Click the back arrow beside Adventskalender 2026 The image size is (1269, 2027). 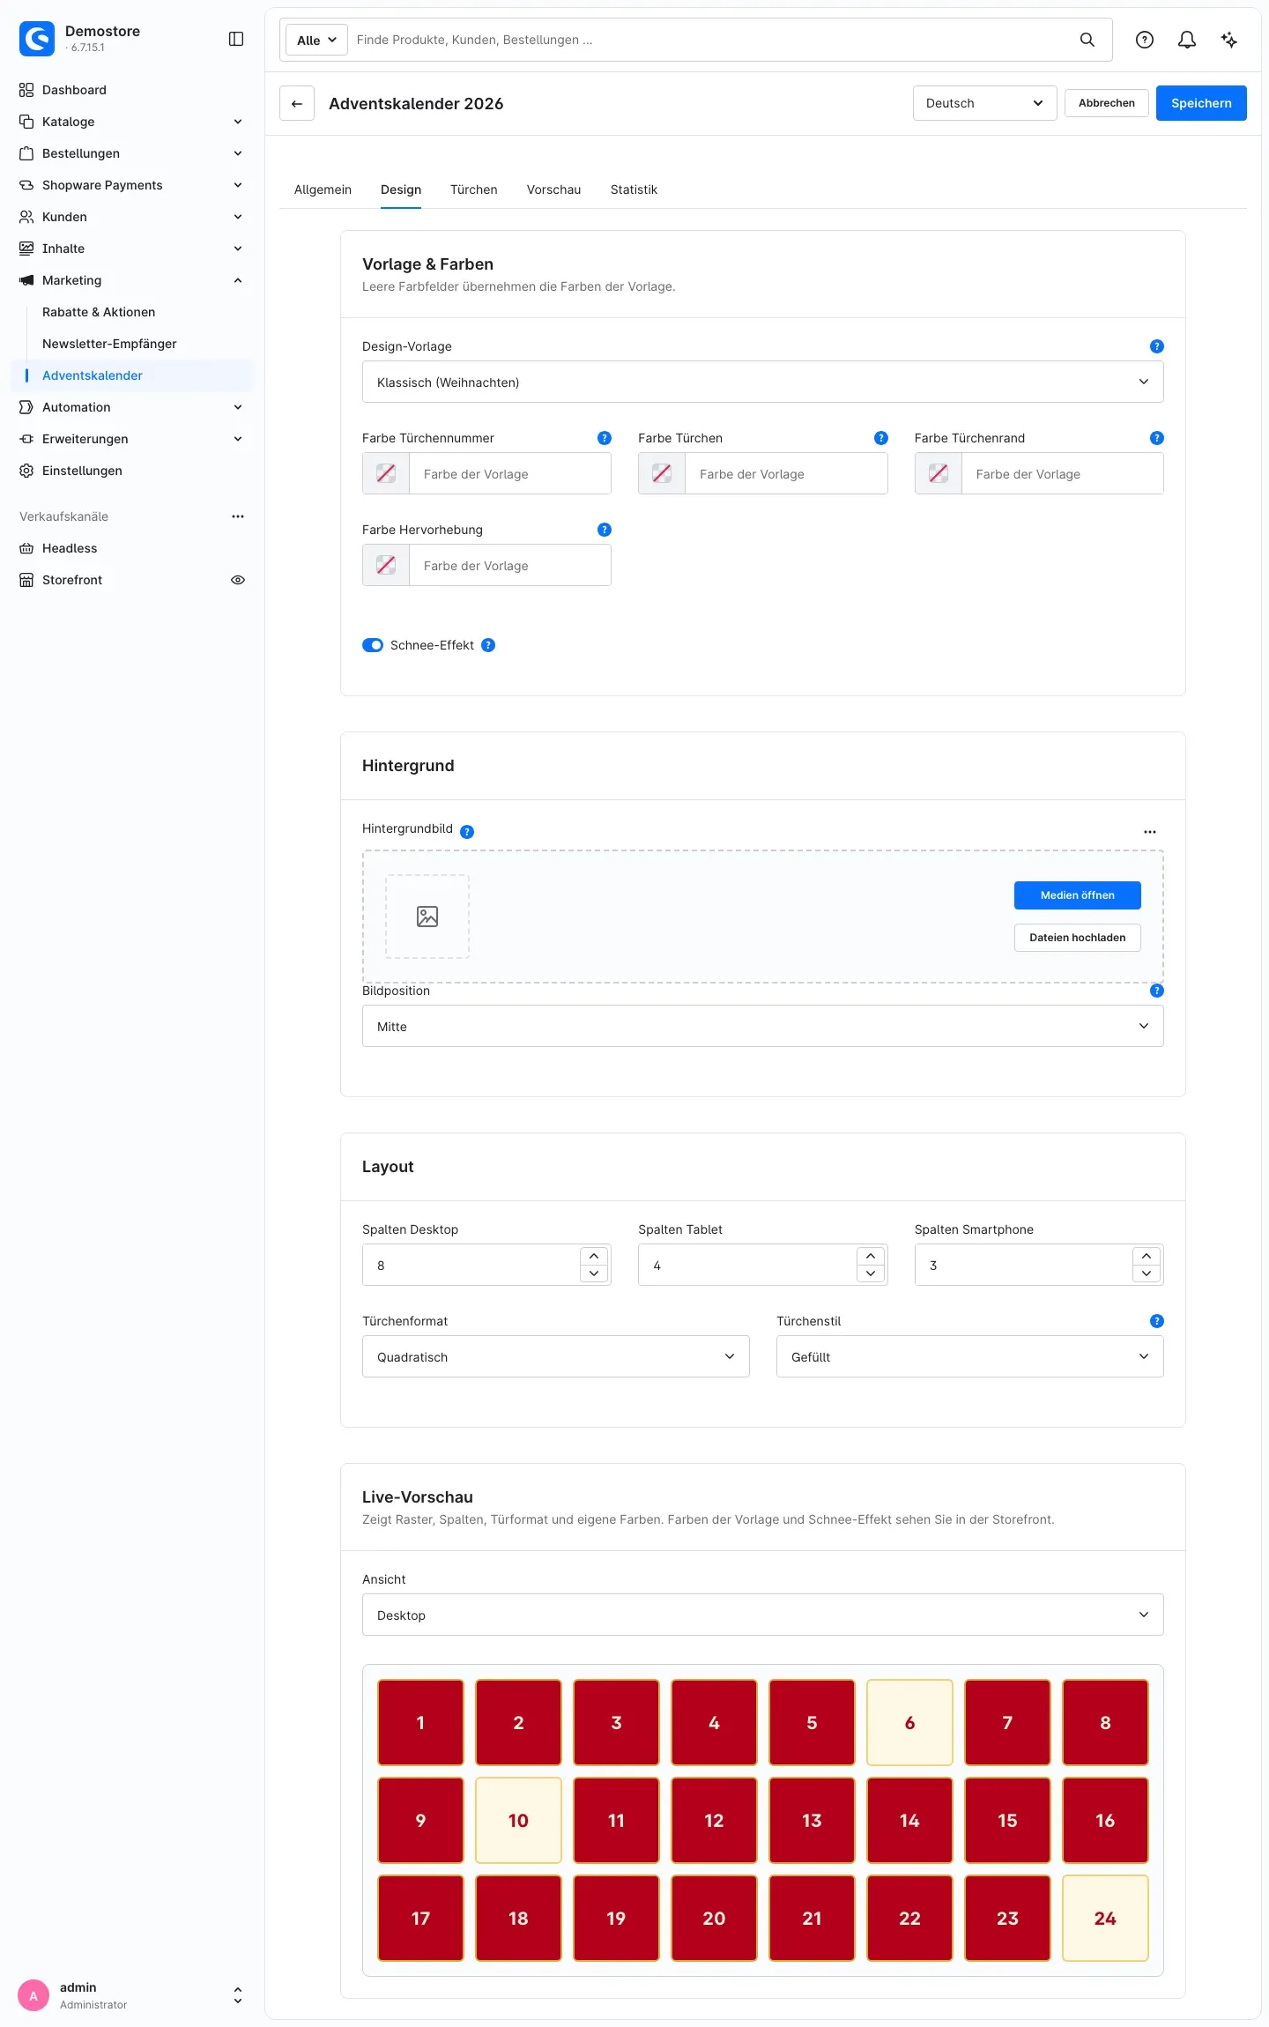point(297,103)
